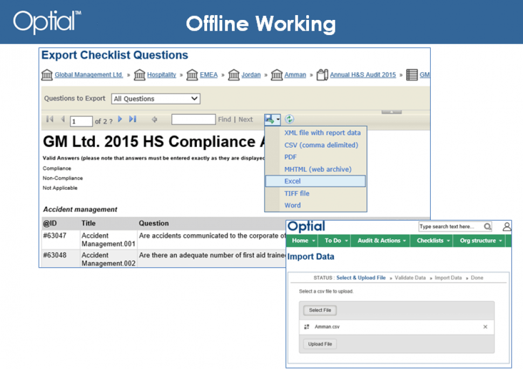The height and width of the screenshot is (369, 523).
Task: Click the page number input field
Action: [x=81, y=121]
